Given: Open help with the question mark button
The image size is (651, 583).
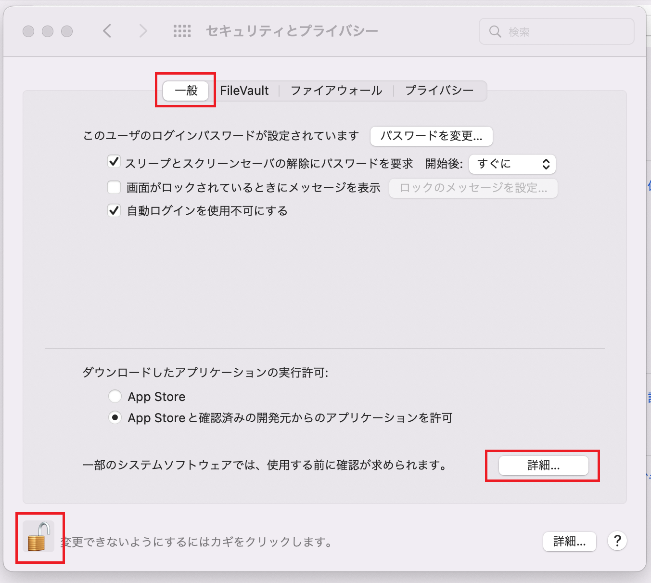Looking at the screenshot, I should 617,541.
